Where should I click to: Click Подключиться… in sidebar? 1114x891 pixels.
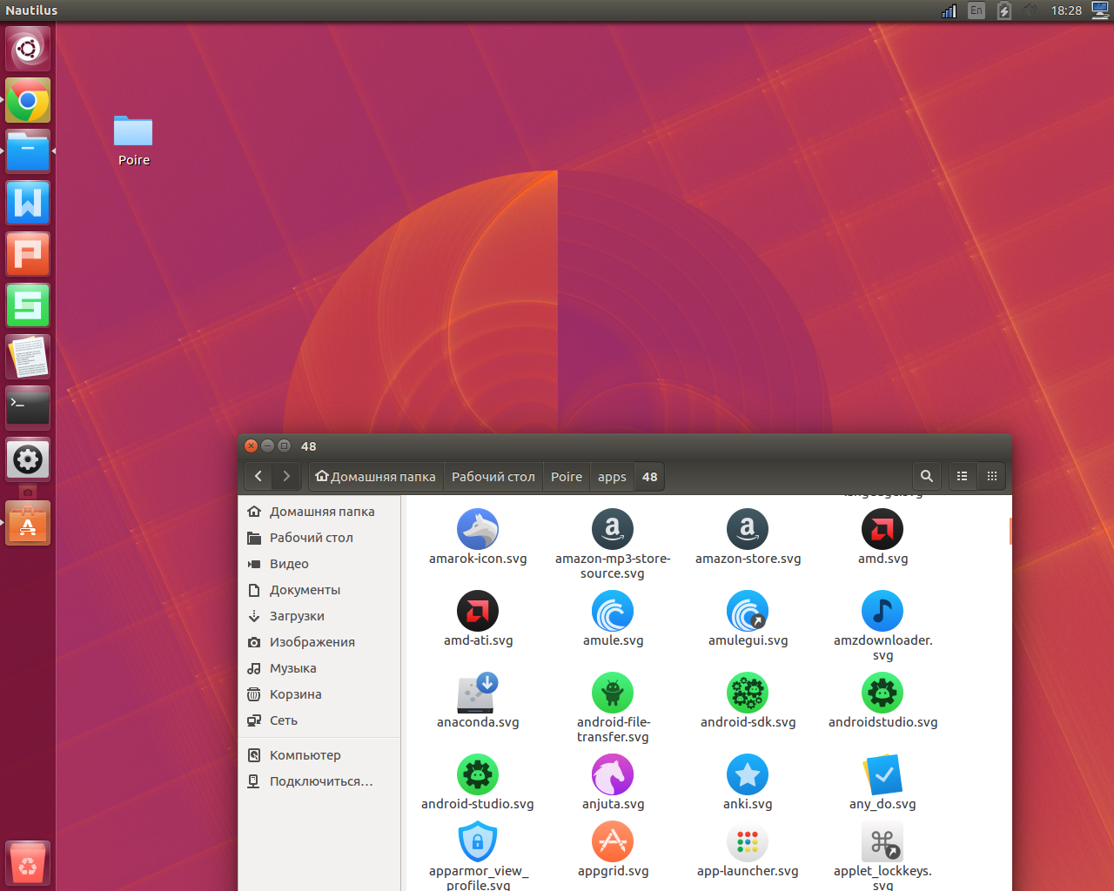coord(319,781)
